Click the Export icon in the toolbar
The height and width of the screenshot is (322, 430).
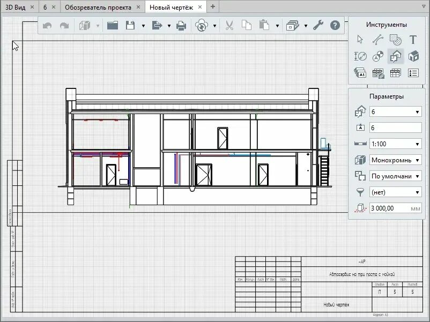[x=157, y=26]
